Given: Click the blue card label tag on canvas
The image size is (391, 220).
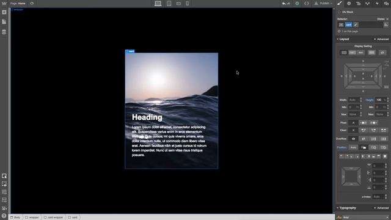Looking at the screenshot, I should pyautogui.click(x=130, y=51).
